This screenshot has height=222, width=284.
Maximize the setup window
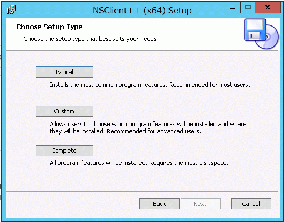248,8
